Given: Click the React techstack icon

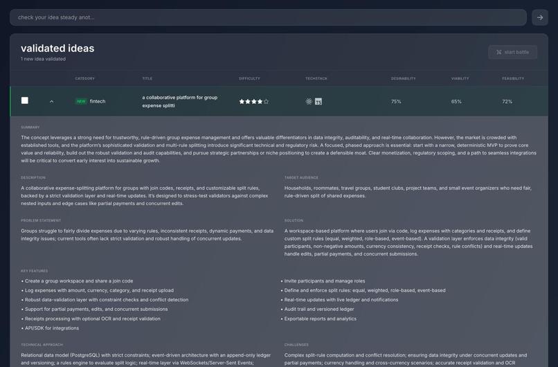Looking at the screenshot, I should (309, 102).
